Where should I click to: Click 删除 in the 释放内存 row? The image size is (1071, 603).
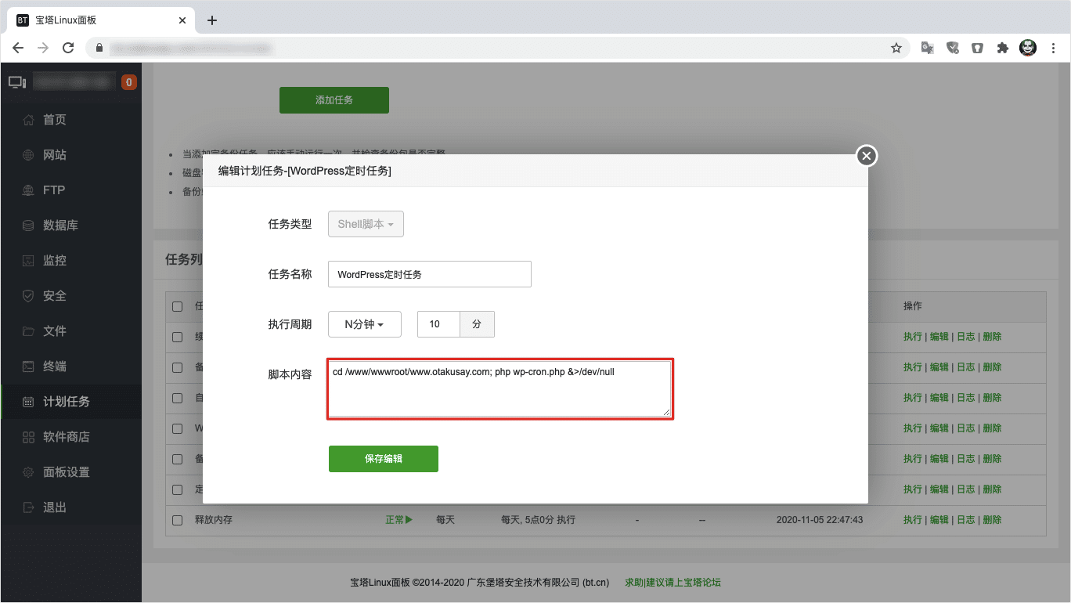pos(992,520)
